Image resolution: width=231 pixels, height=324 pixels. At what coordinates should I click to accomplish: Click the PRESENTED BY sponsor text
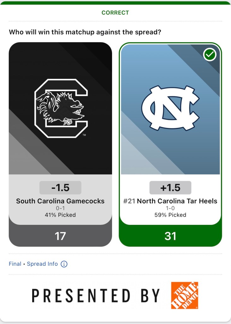coord(96,295)
